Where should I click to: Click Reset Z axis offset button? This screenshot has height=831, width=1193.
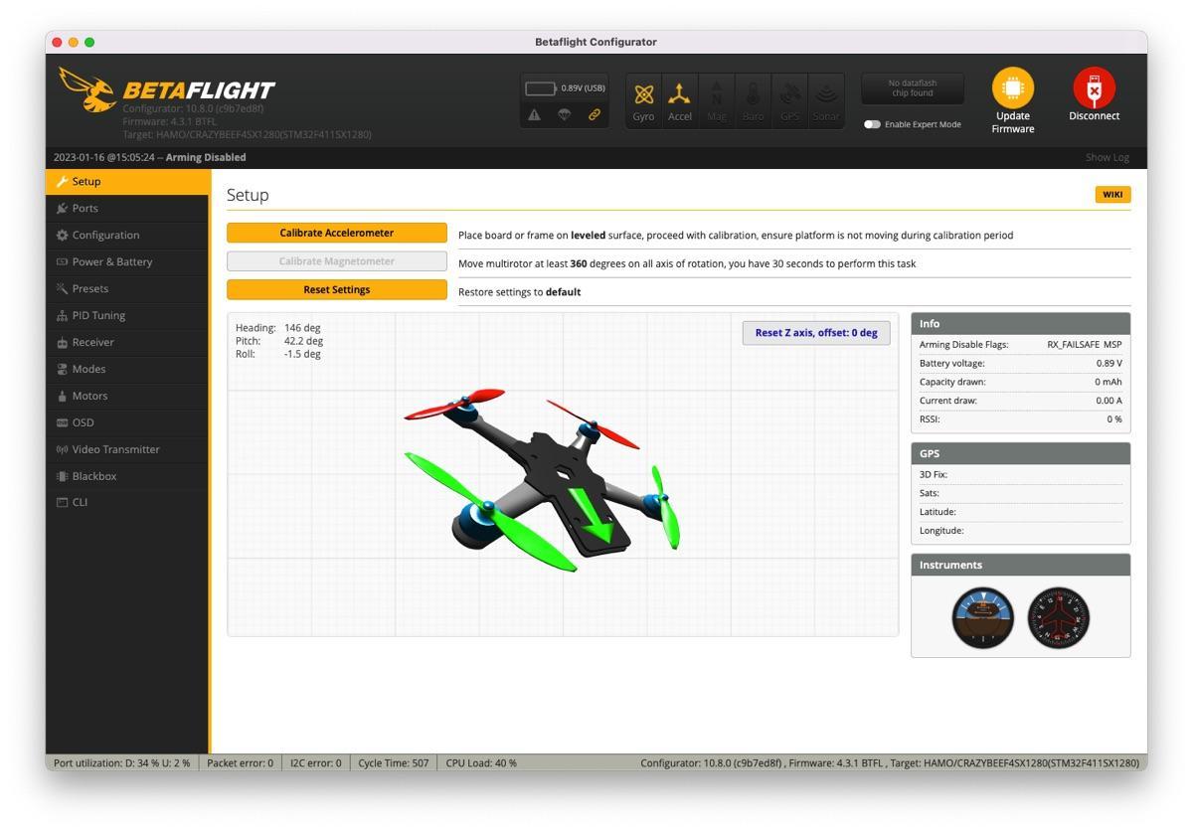[816, 333]
